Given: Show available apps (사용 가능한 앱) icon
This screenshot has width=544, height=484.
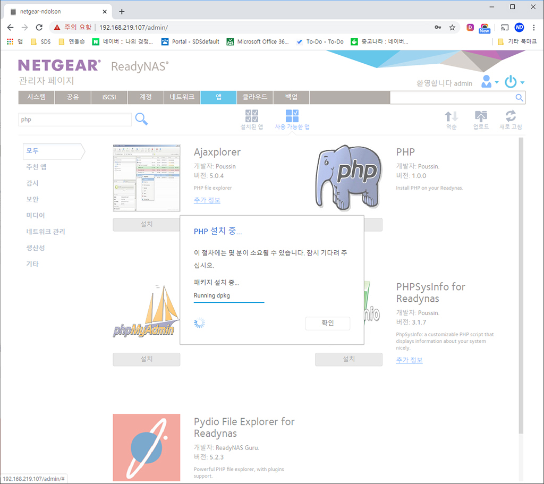Looking at the screenshot, I should 292,116.
